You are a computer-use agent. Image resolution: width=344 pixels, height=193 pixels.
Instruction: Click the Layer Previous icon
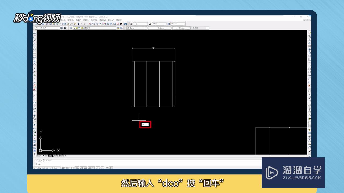point(121,28)
